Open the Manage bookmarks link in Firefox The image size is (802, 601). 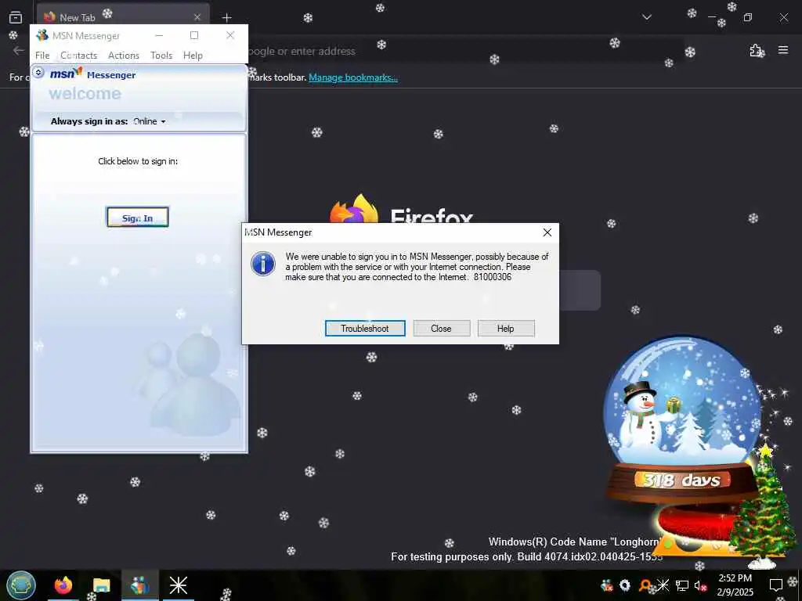coord(353,77)
